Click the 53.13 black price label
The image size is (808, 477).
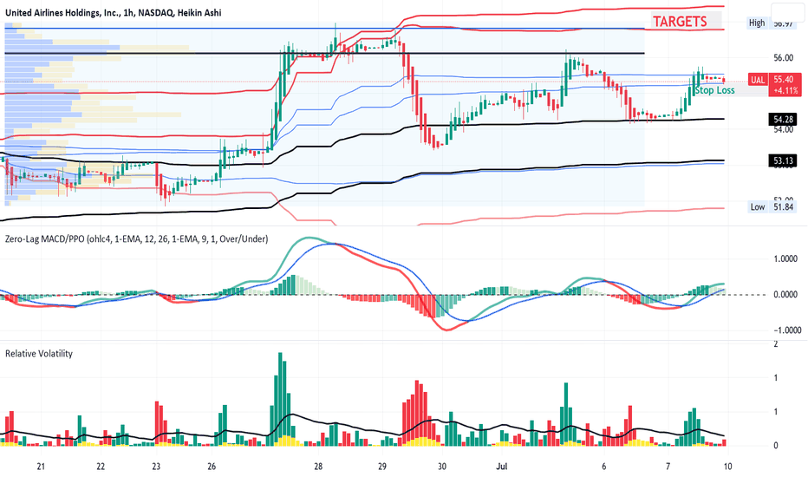coord(783,161)
